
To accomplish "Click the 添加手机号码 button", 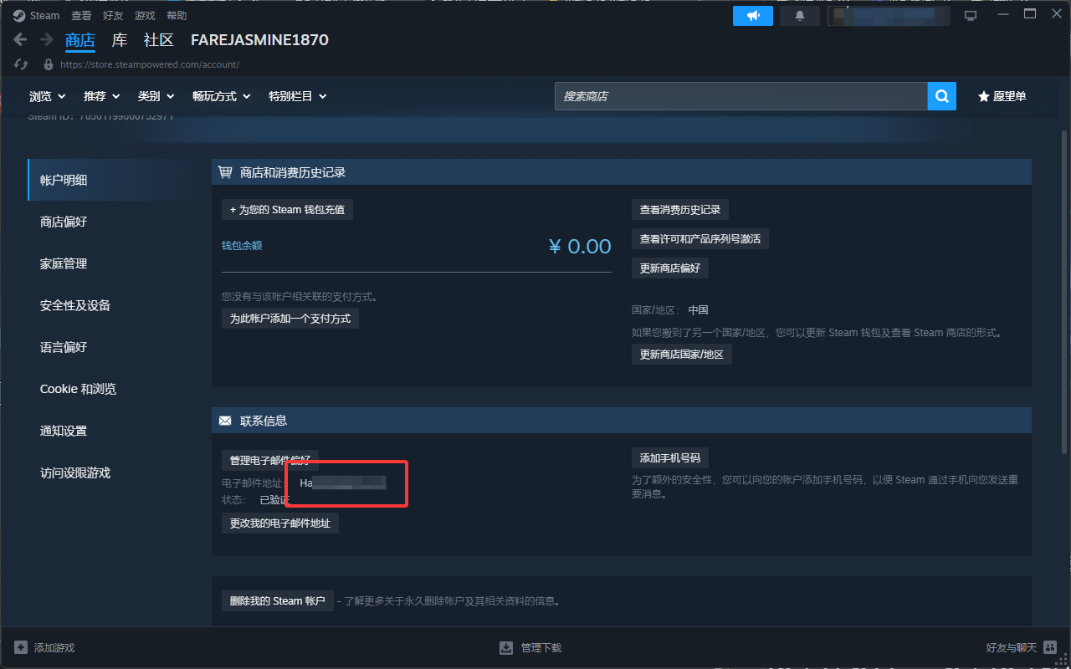I will click(x=669, y=457).
